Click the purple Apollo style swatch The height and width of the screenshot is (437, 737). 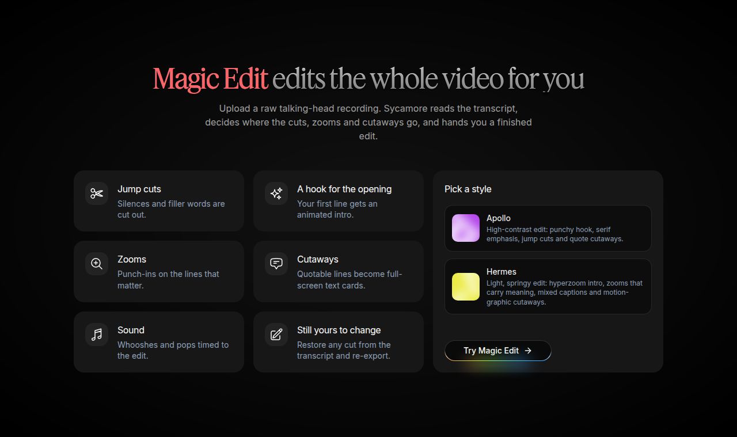[x=466, y=228]
